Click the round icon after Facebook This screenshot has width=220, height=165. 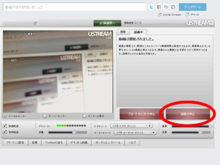click(x=166, y=7)
